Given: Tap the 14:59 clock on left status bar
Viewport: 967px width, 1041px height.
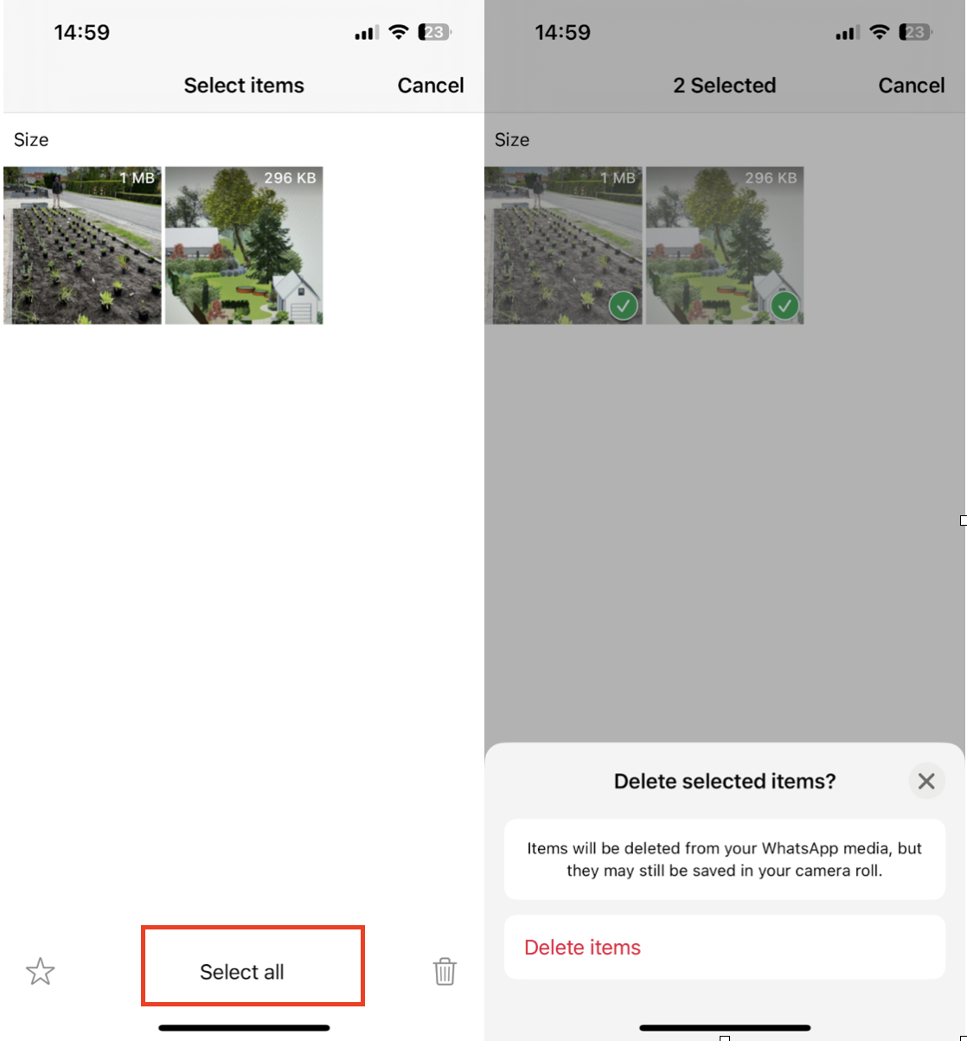Looking at the screenshot, I should point(82,33).
